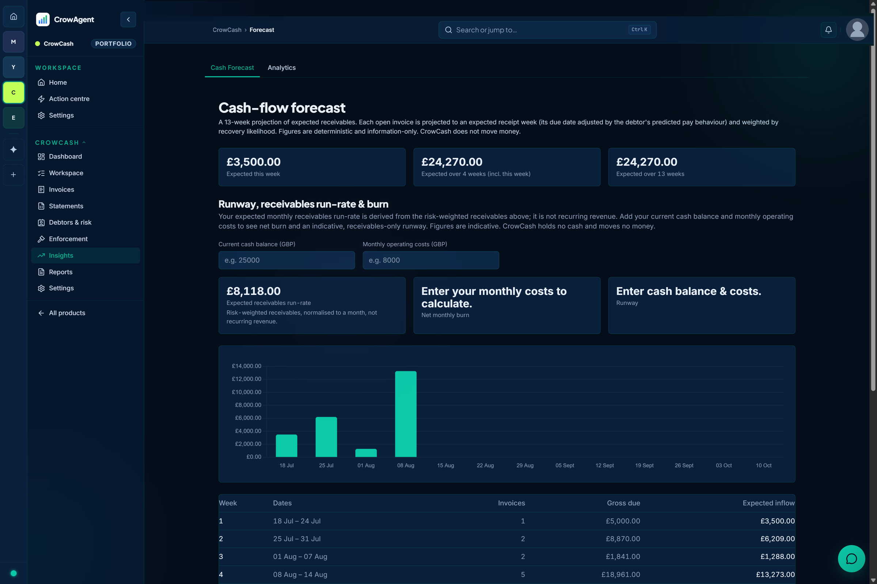Click the 15 Aug axis label
This screenshot has height=584, width=877.
(x=445, y=466)
